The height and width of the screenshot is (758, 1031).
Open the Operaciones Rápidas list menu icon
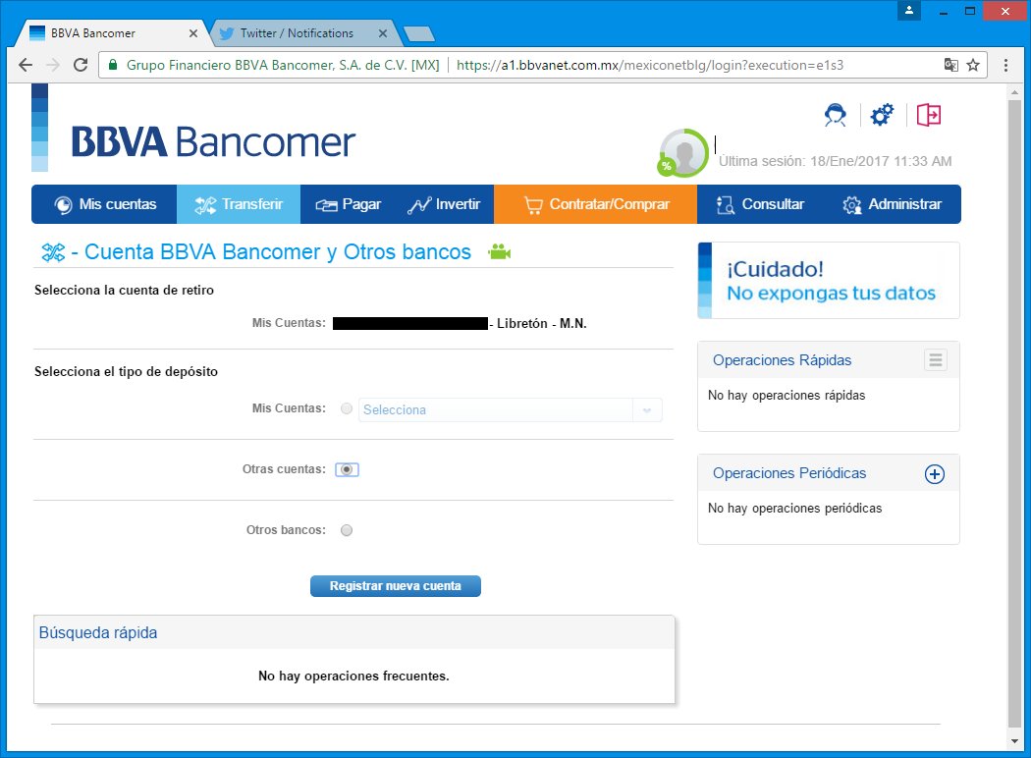pos(935,359)
